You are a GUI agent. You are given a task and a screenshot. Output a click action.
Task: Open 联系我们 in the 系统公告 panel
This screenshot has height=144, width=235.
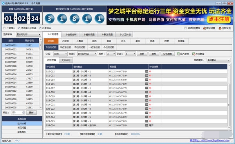coord(22,132)
